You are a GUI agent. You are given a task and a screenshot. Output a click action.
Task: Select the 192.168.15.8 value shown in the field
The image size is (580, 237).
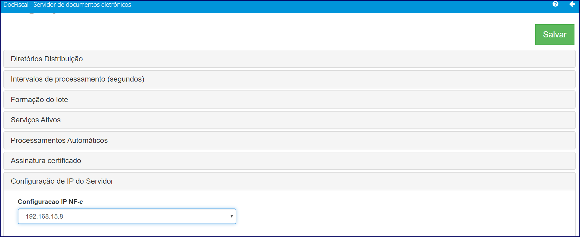(44, 216)
